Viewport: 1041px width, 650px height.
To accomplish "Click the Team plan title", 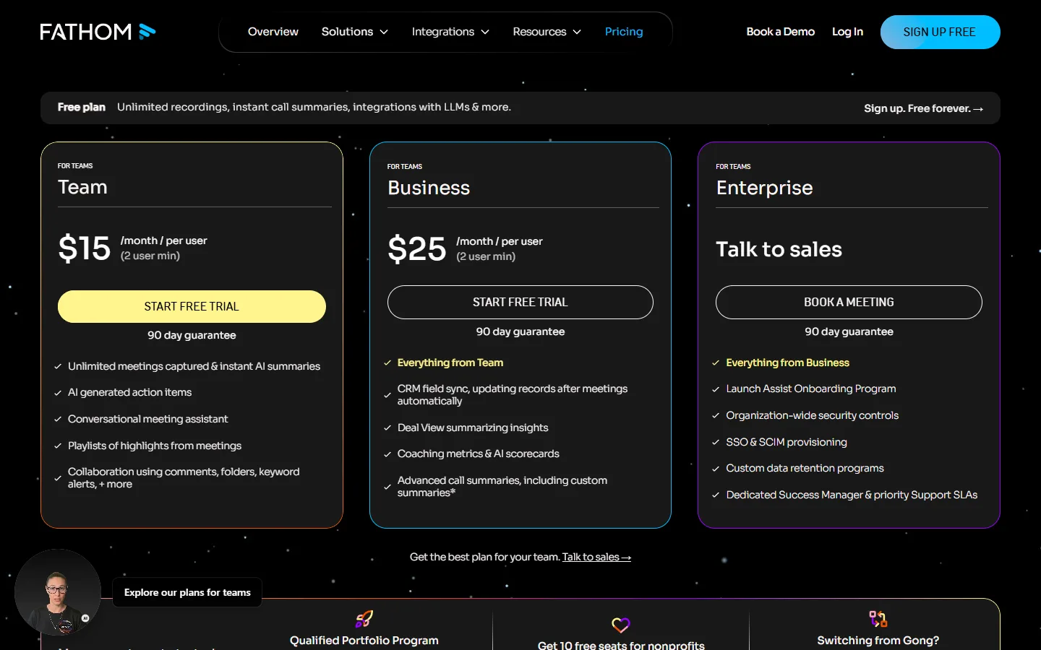I will point(82,187).
